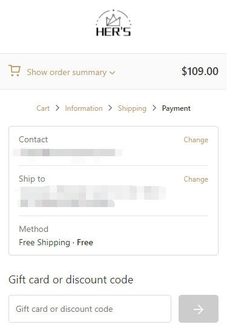Return to the Shipping breadcrumb step
227x333 pixels.
click(132, 108)
